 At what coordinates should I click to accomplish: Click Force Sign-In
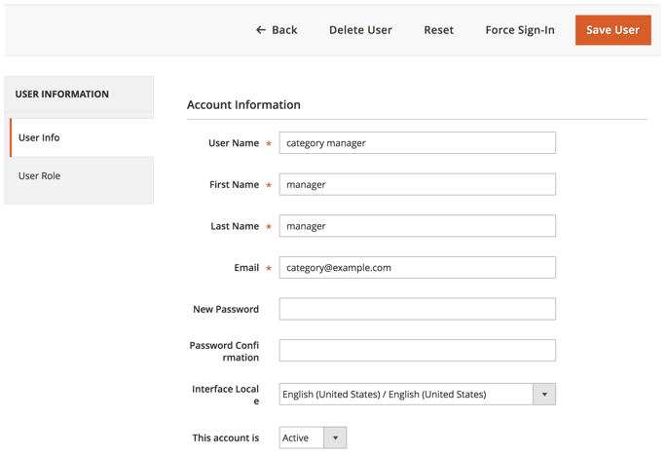520,30
